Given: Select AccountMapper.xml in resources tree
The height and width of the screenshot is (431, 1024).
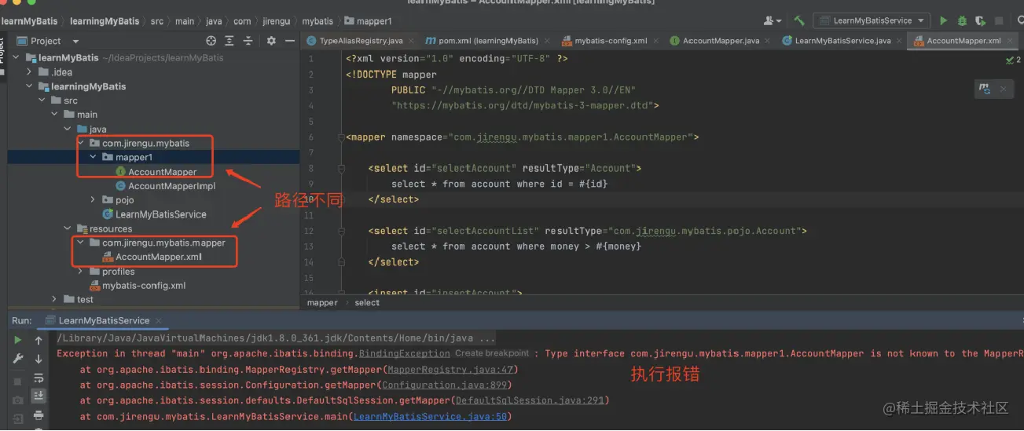Looking at the screenshot, I should tap(158, 257).
